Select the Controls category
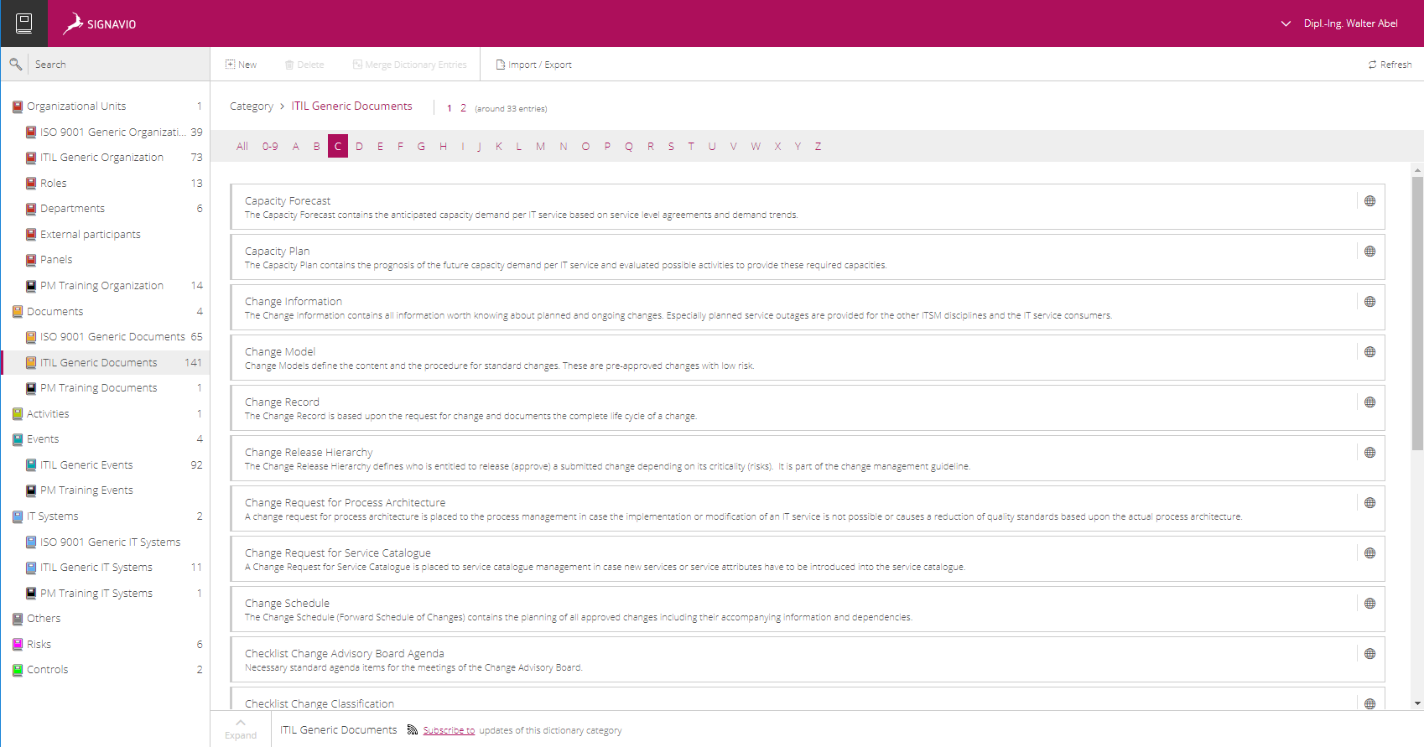1424x747 pixels. click(x=106, y=669)
